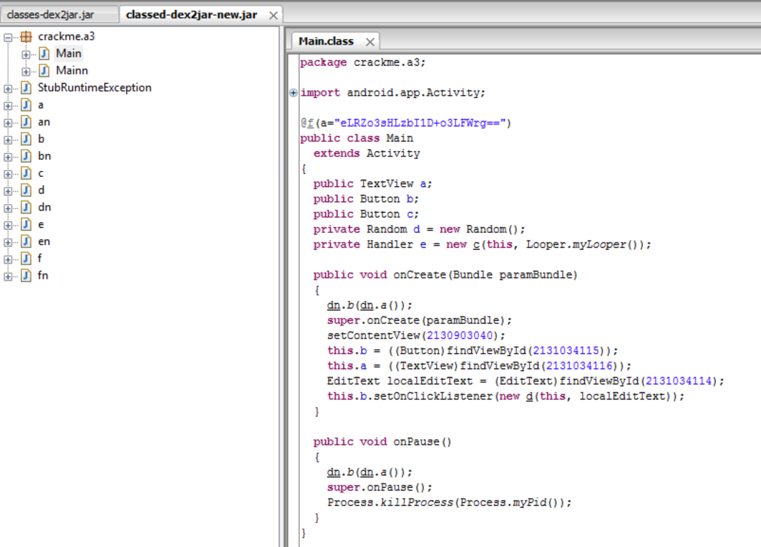Viewport: 761px width, 547px height.
Task: Expand the collapsed import section
Action: 293,93
